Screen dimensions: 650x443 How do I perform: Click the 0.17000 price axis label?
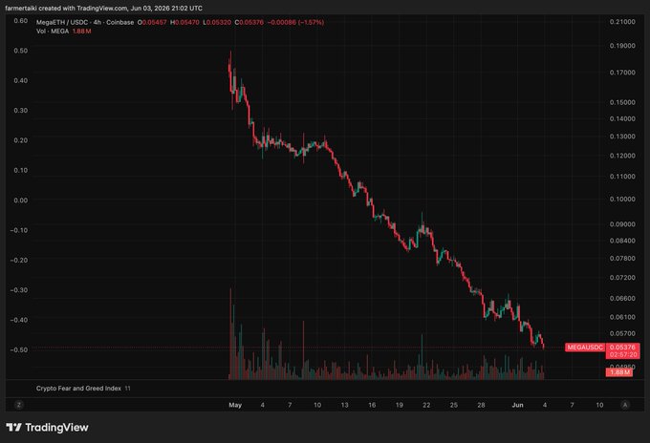[x=622, y=73]
